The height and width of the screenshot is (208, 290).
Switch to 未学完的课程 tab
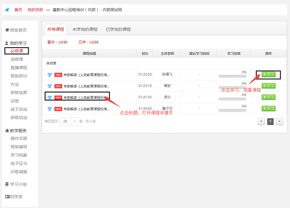(x=85, y=29)
